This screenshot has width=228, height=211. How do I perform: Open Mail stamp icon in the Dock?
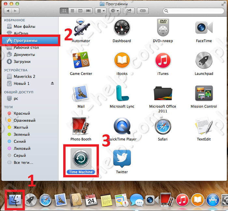[61, 200]
